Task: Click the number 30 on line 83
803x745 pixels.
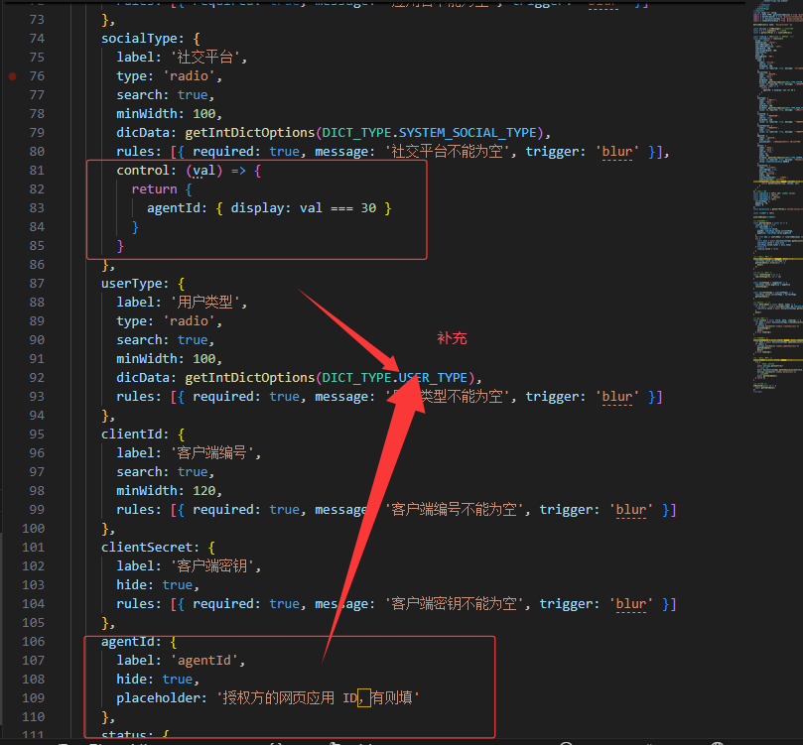Action: pos(368,207)
